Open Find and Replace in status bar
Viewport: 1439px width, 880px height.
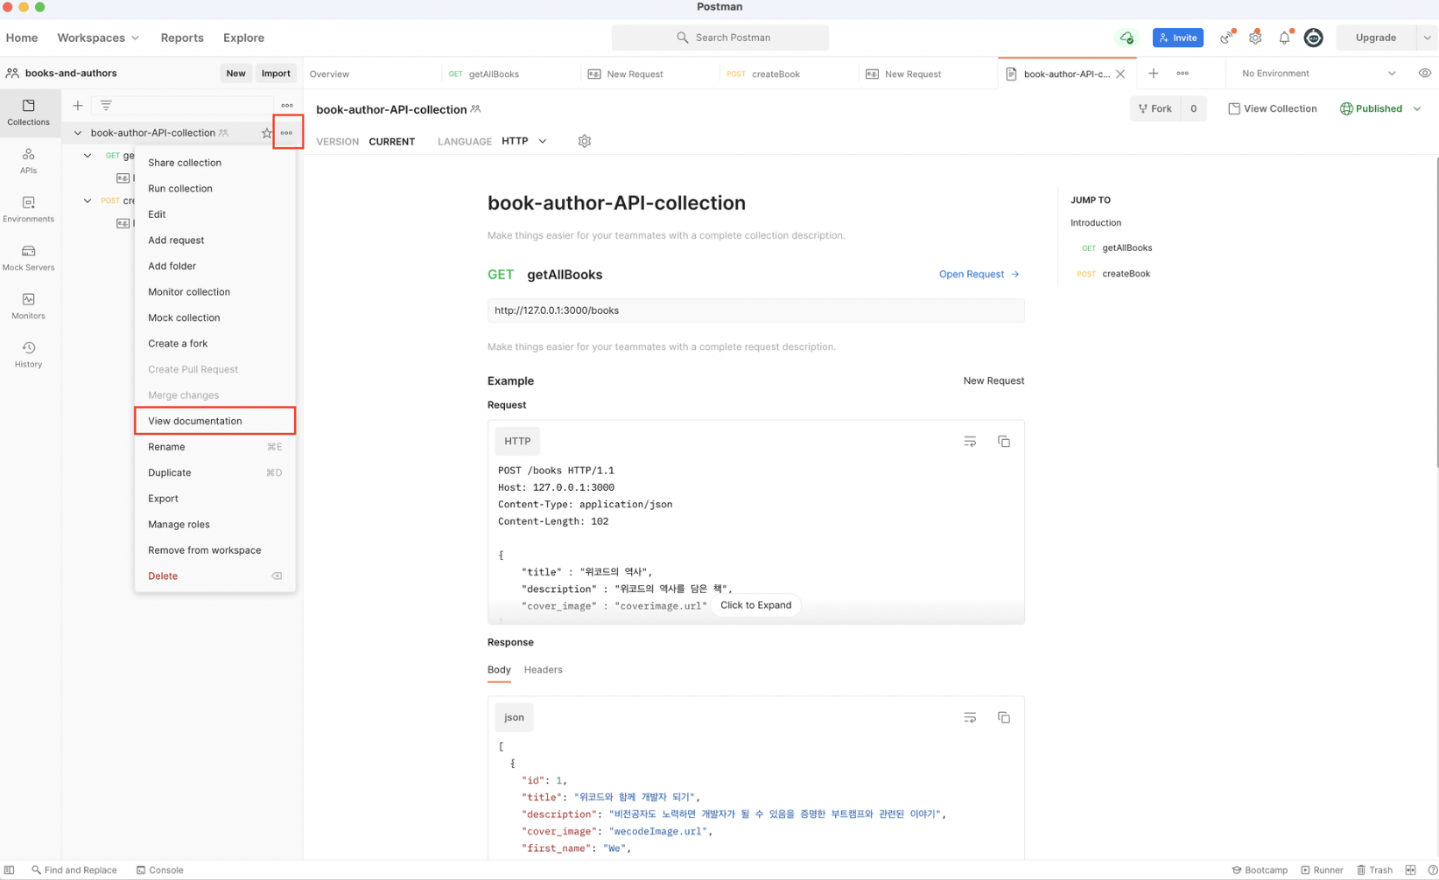point(74,870)
